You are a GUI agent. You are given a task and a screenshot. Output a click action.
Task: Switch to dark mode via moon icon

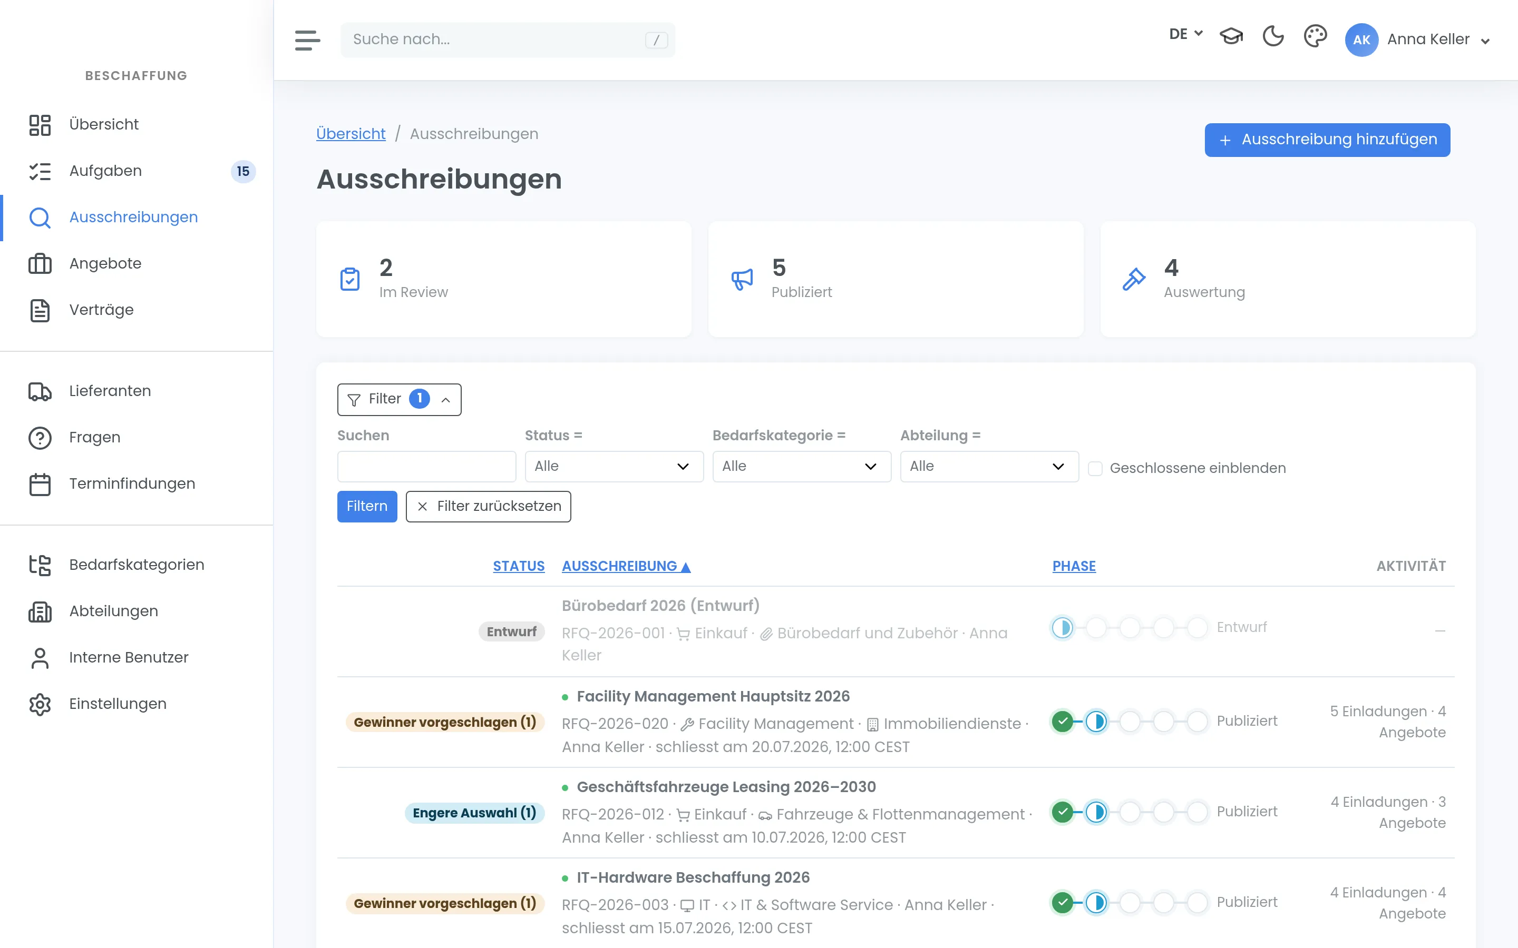pyautogui.click(x=1273, y=36)
